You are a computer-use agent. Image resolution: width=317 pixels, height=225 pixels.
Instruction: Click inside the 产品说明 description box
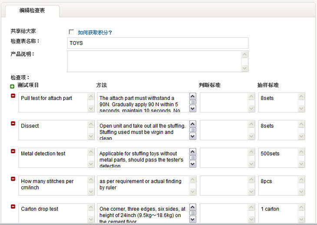(x=154, y=61)
